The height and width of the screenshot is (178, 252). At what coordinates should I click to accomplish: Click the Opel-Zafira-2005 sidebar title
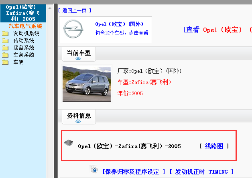[x=23, y=13]
